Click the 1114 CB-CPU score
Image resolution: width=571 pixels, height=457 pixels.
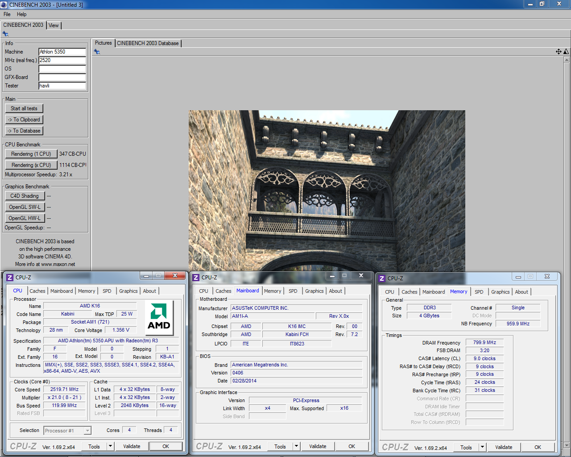73,165
